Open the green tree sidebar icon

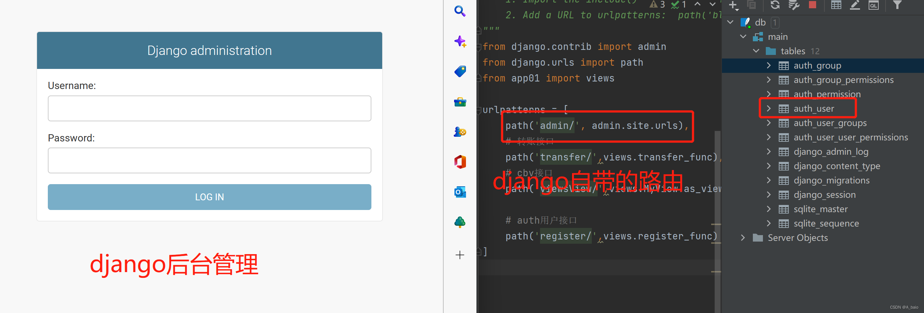pyautogui.click(x=460, y=223)
